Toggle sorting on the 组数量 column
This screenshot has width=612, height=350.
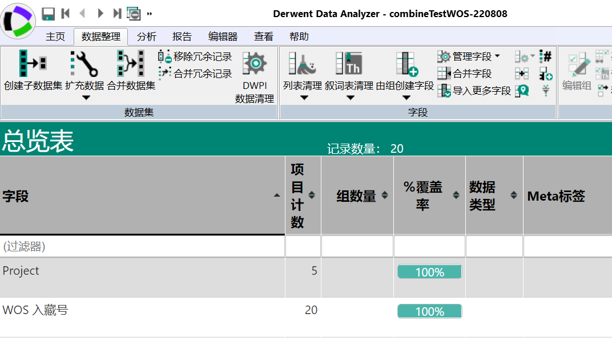coord(386,194)
